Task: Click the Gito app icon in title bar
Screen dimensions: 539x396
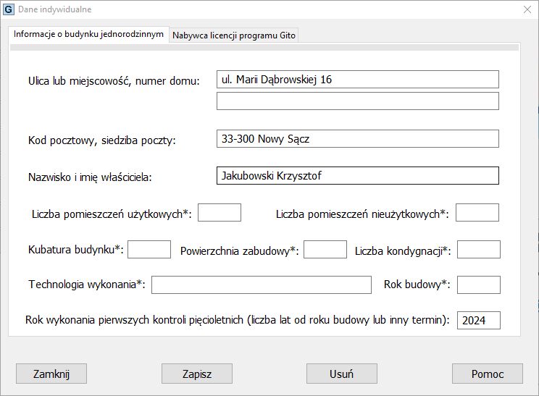Action: (x=9, y=9)
